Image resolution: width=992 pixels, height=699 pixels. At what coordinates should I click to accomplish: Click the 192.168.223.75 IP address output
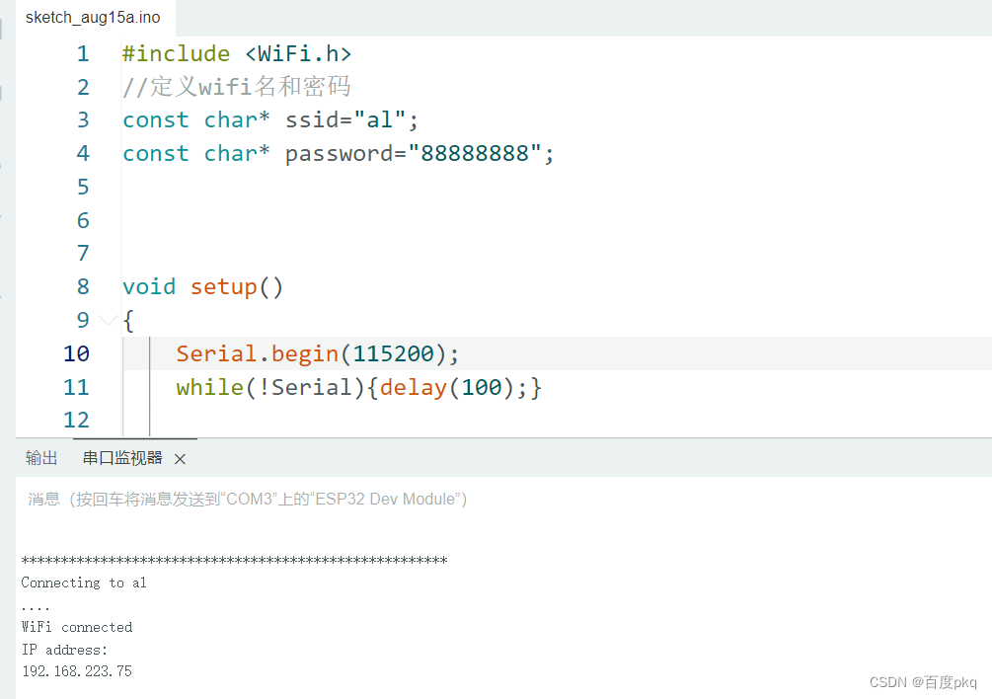coord(77,671)
